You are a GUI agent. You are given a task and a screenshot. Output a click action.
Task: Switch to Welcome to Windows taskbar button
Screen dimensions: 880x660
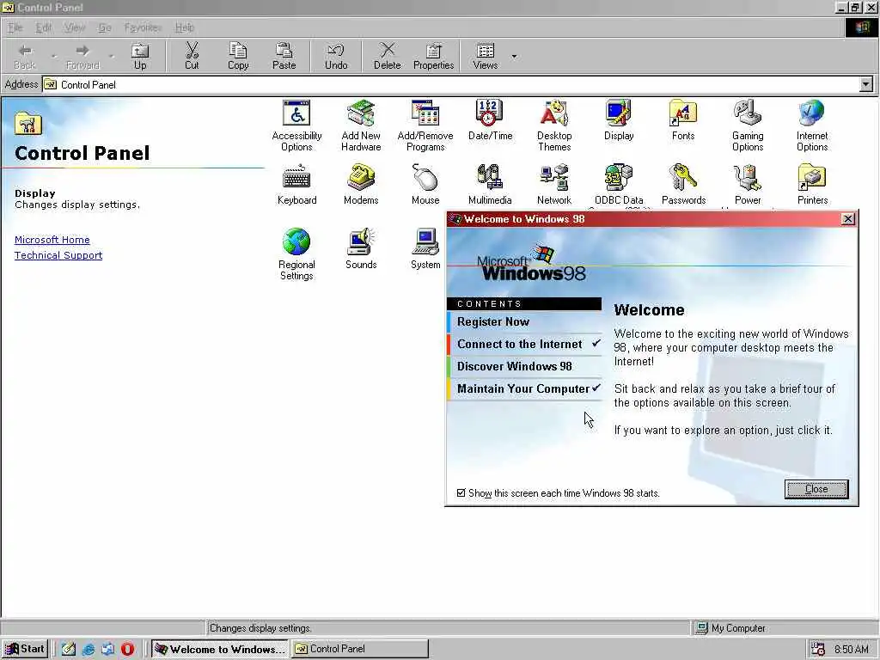point(220,649)
